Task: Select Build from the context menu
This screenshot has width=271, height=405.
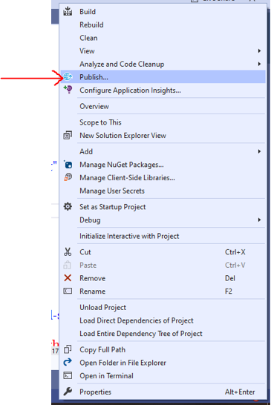Action: [x=163, y=12]
